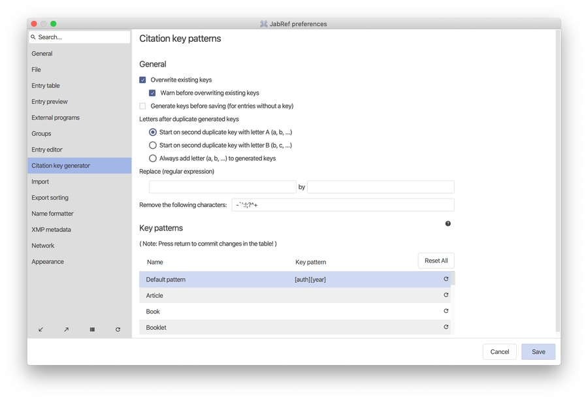
Task: Click the reset icon on the Article row
Action: point(446,295)
